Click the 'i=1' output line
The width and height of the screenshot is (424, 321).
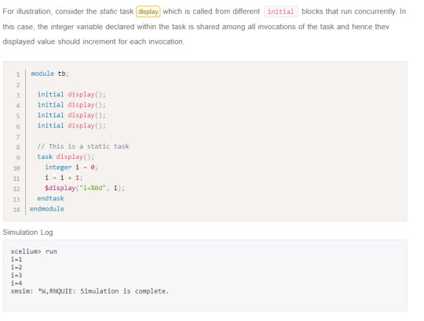16,260
